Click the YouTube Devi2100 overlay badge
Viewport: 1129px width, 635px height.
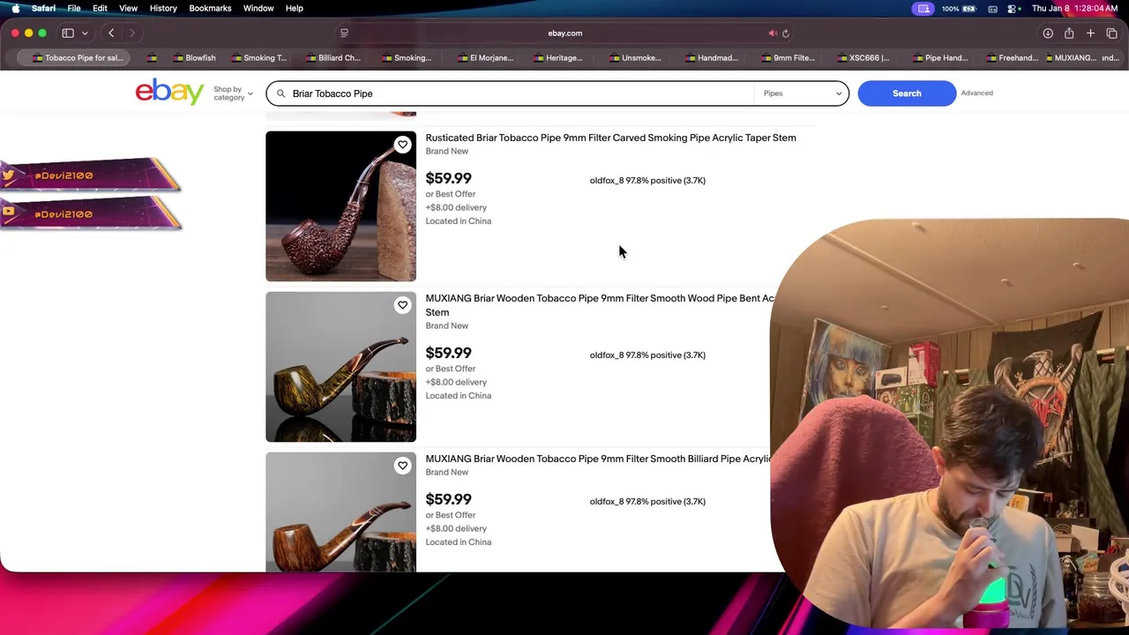pyautogui.click(x=90, y=213)
